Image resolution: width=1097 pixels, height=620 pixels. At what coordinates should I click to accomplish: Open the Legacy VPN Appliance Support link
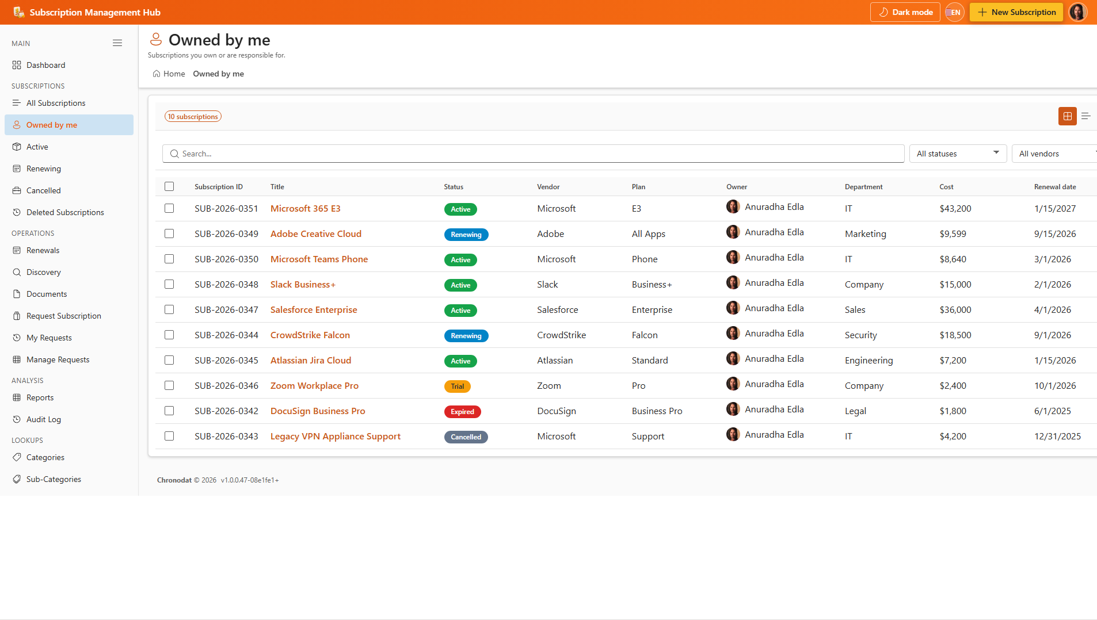point(336,436)
